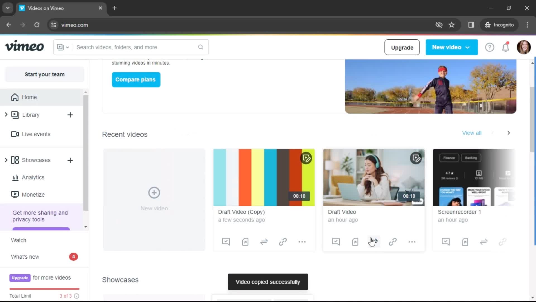The image size is (536, 302).
Task: Click the 'Screenrecorder 1' title text
Action: coord(459,212)
